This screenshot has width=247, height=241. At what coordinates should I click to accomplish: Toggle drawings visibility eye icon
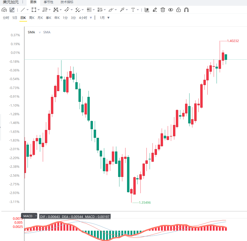pyautogui.click(x=171, y=10)
